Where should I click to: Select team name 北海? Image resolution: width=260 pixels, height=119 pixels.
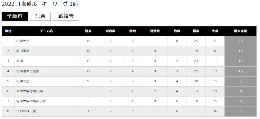[20, 61]
